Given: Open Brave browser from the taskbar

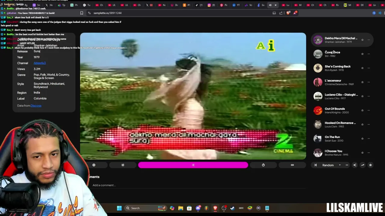Looking at the screenshot, I should [x=215, y=208].
